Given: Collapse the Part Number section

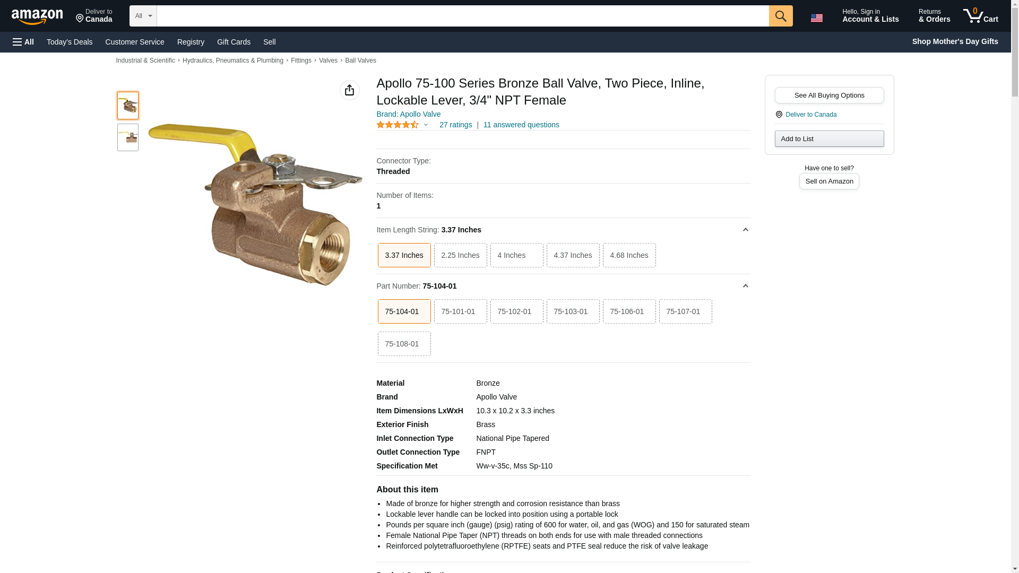Looking at the screenshot, I should (x=745, y=286).
